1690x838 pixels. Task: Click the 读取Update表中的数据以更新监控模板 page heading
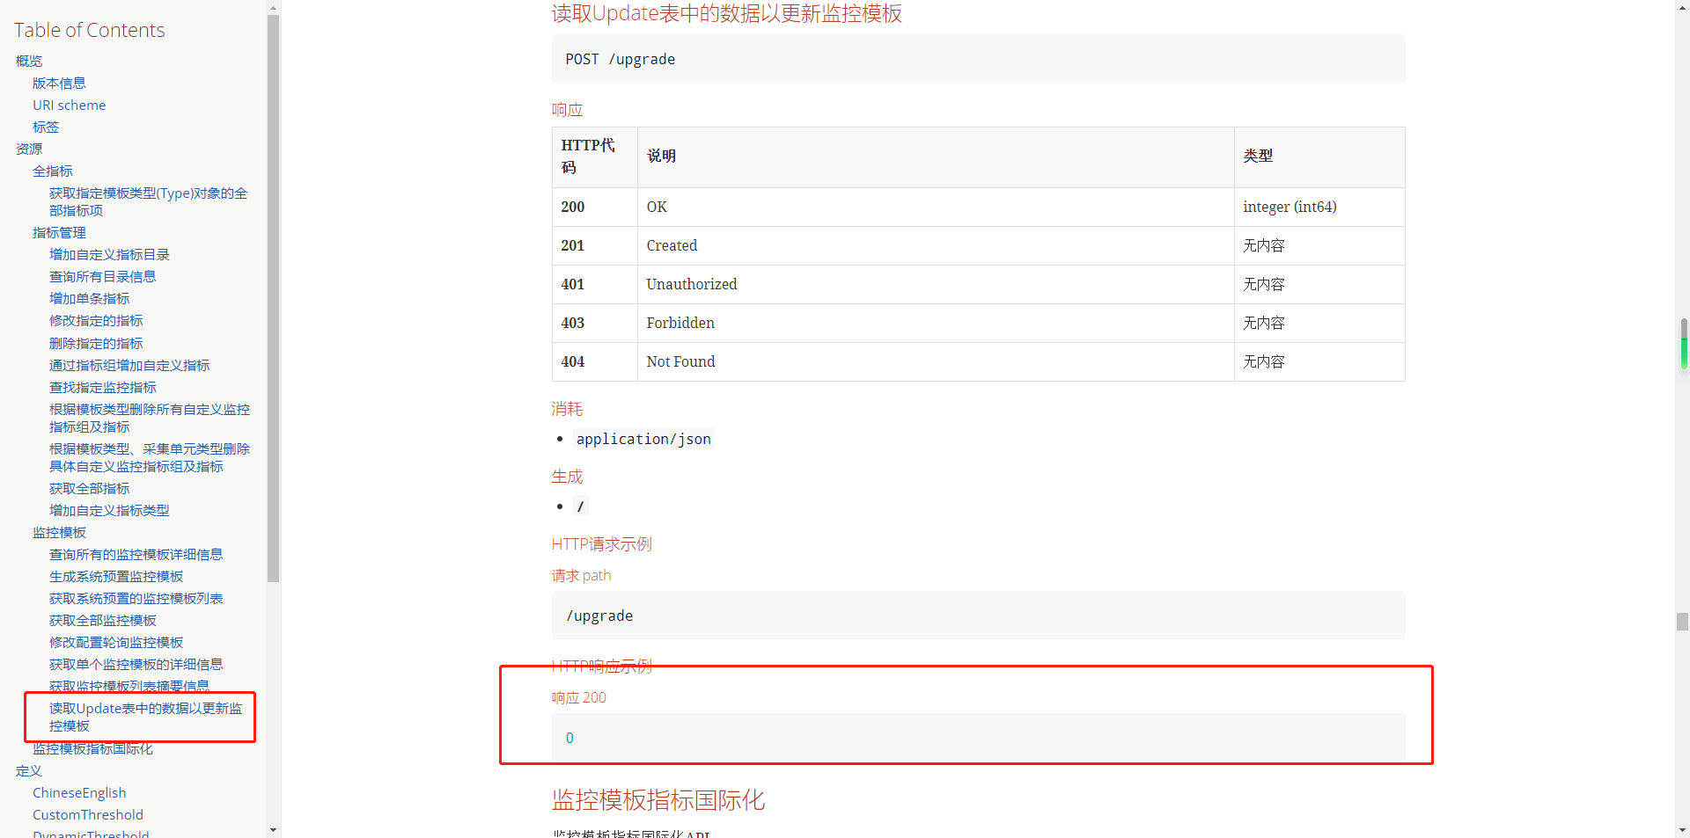coord(726,13)
